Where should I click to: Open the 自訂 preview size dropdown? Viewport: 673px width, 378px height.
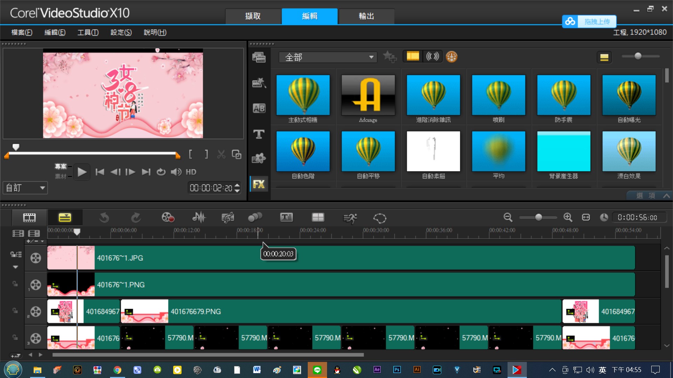[x=25, y=188]
